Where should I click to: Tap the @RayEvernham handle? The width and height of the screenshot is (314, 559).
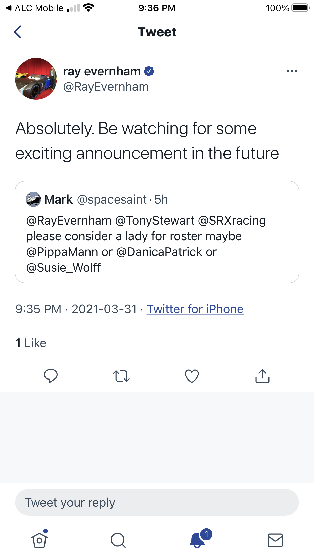tap(106, 87)
